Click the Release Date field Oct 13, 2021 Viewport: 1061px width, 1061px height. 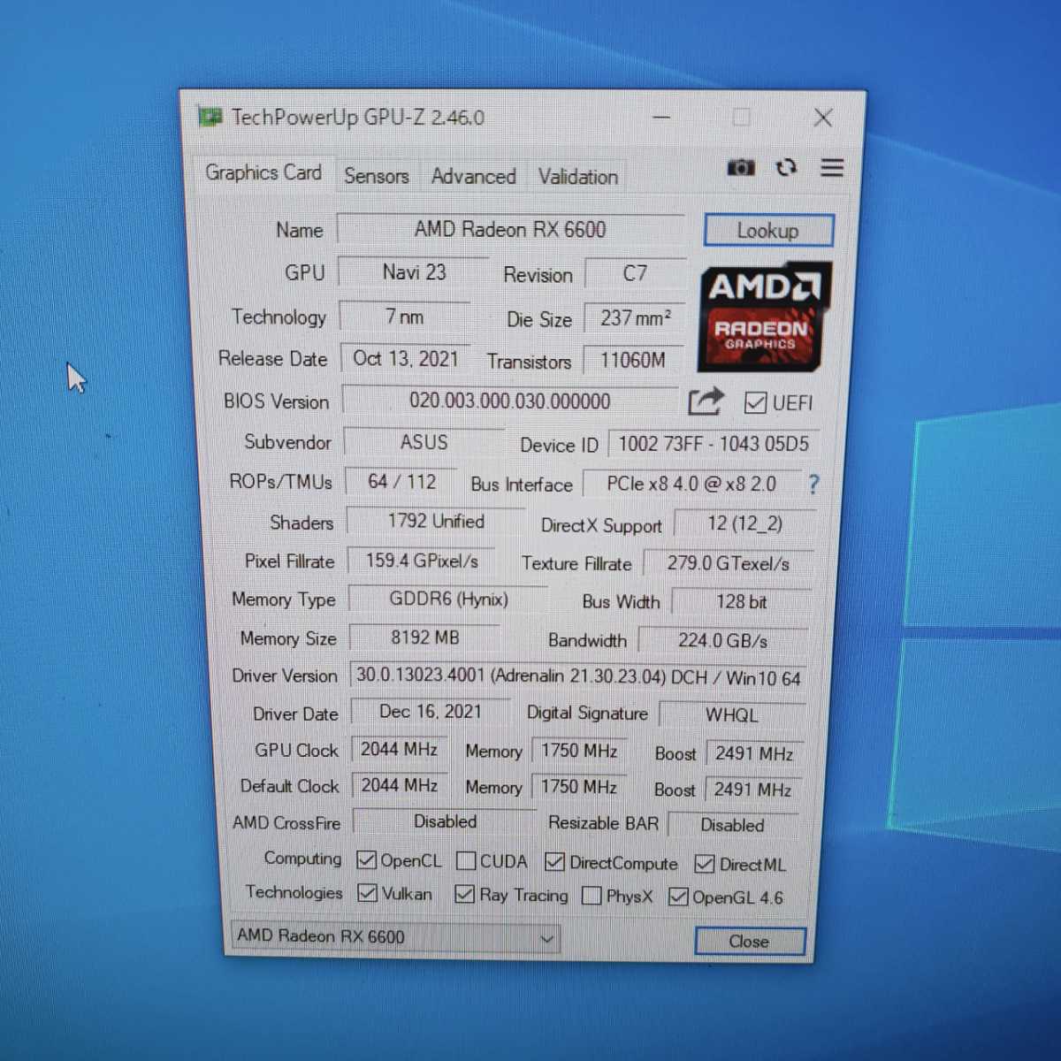click(x=406, y=358)
